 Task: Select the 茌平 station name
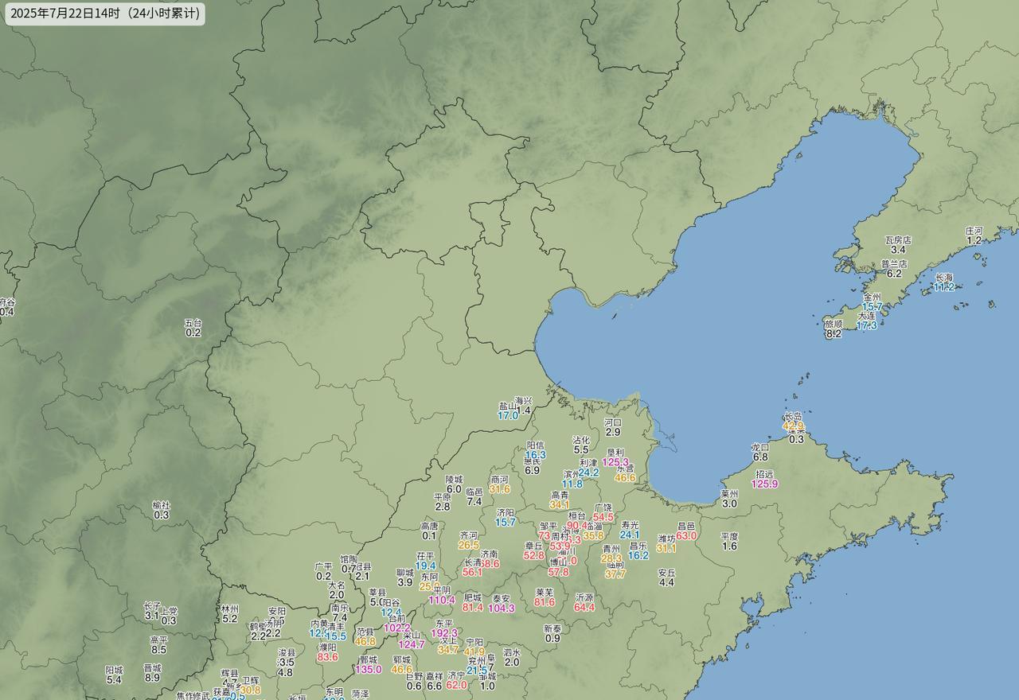(x=425, y=556)
